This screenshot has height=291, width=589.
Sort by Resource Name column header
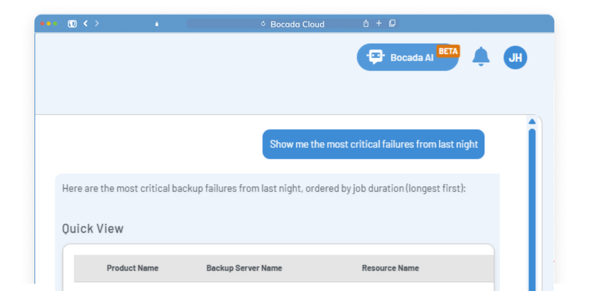click(390, 268)
